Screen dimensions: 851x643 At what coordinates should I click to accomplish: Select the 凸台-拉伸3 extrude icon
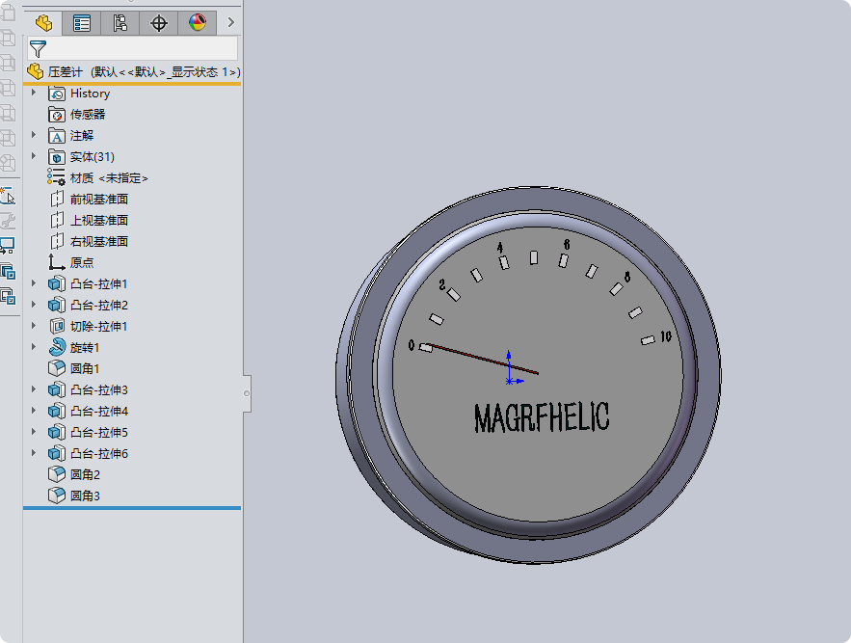(57, 389)
